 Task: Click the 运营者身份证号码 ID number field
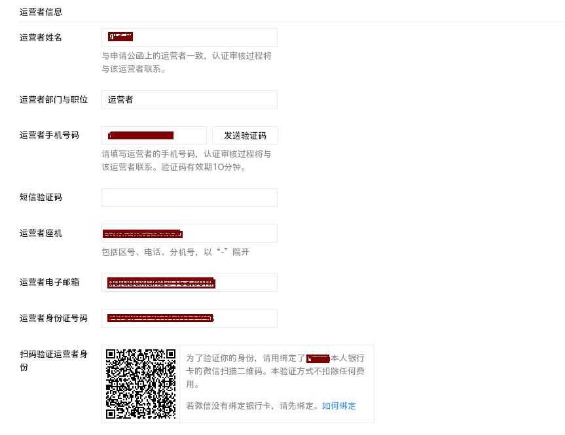[x=189, y=318]
